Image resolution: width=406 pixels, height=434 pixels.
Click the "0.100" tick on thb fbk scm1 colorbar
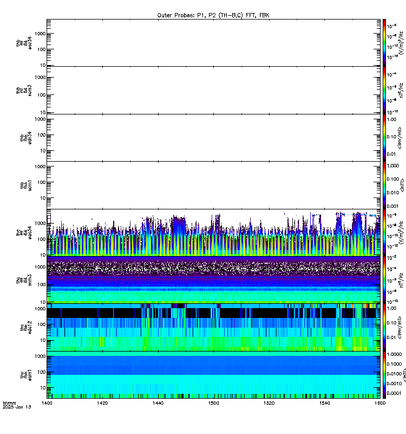pyautogui.click(x=393, y=179)
